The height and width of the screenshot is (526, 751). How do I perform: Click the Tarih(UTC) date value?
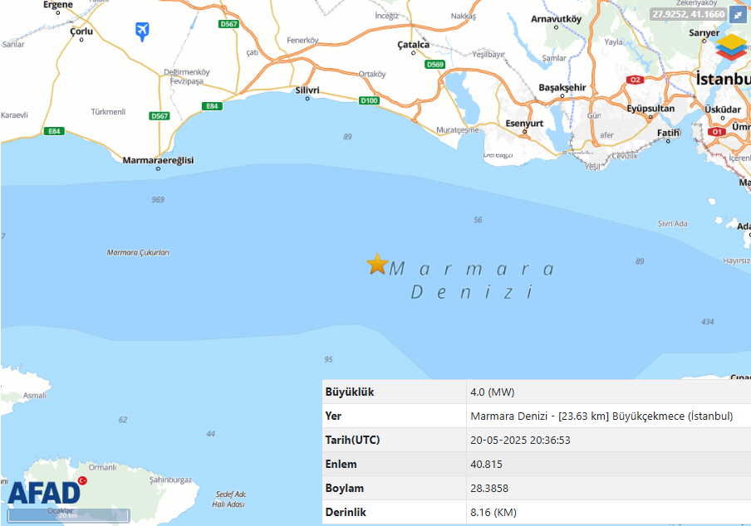pos(520,440)
